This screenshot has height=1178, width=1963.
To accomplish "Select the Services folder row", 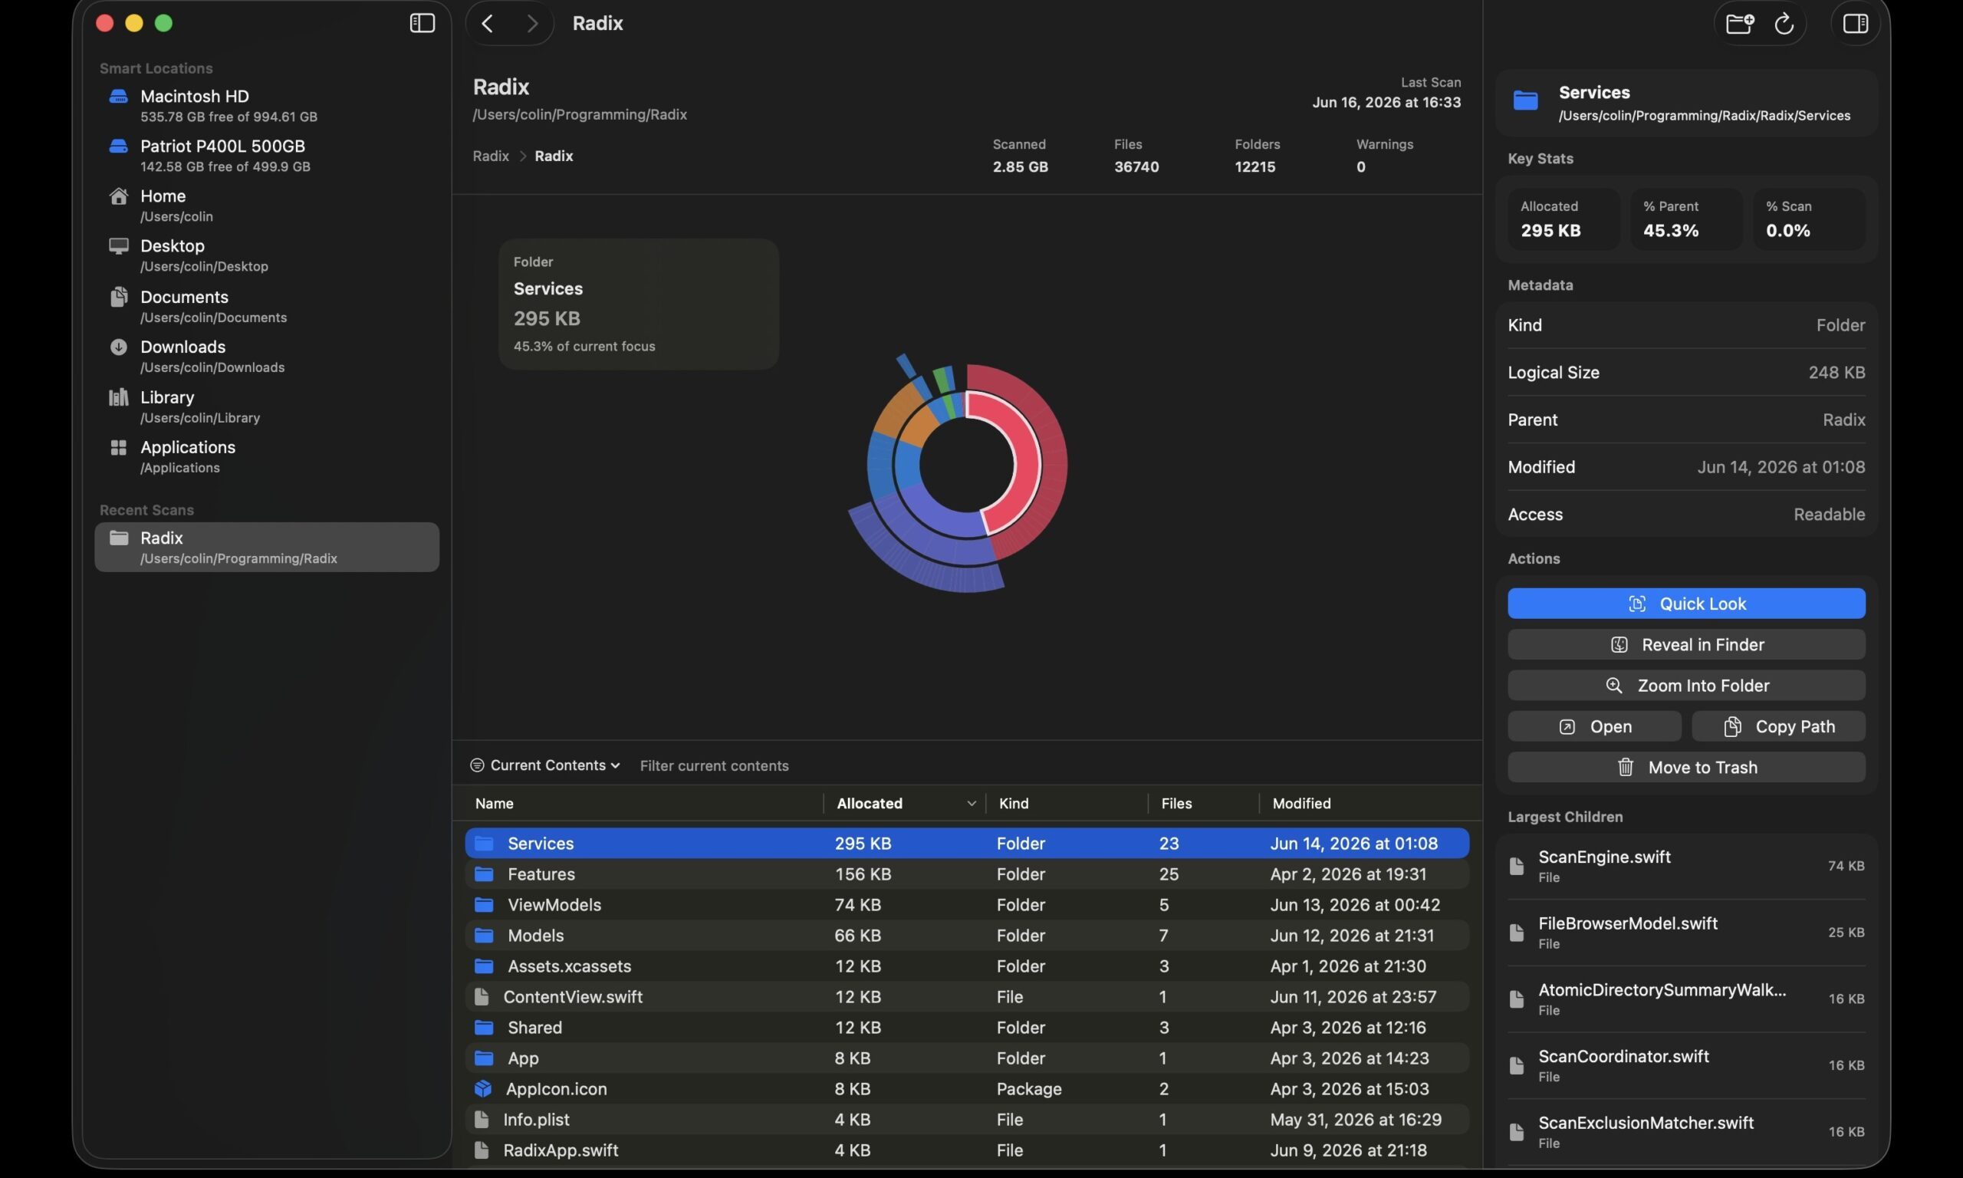I will click(x=966, y=843).
